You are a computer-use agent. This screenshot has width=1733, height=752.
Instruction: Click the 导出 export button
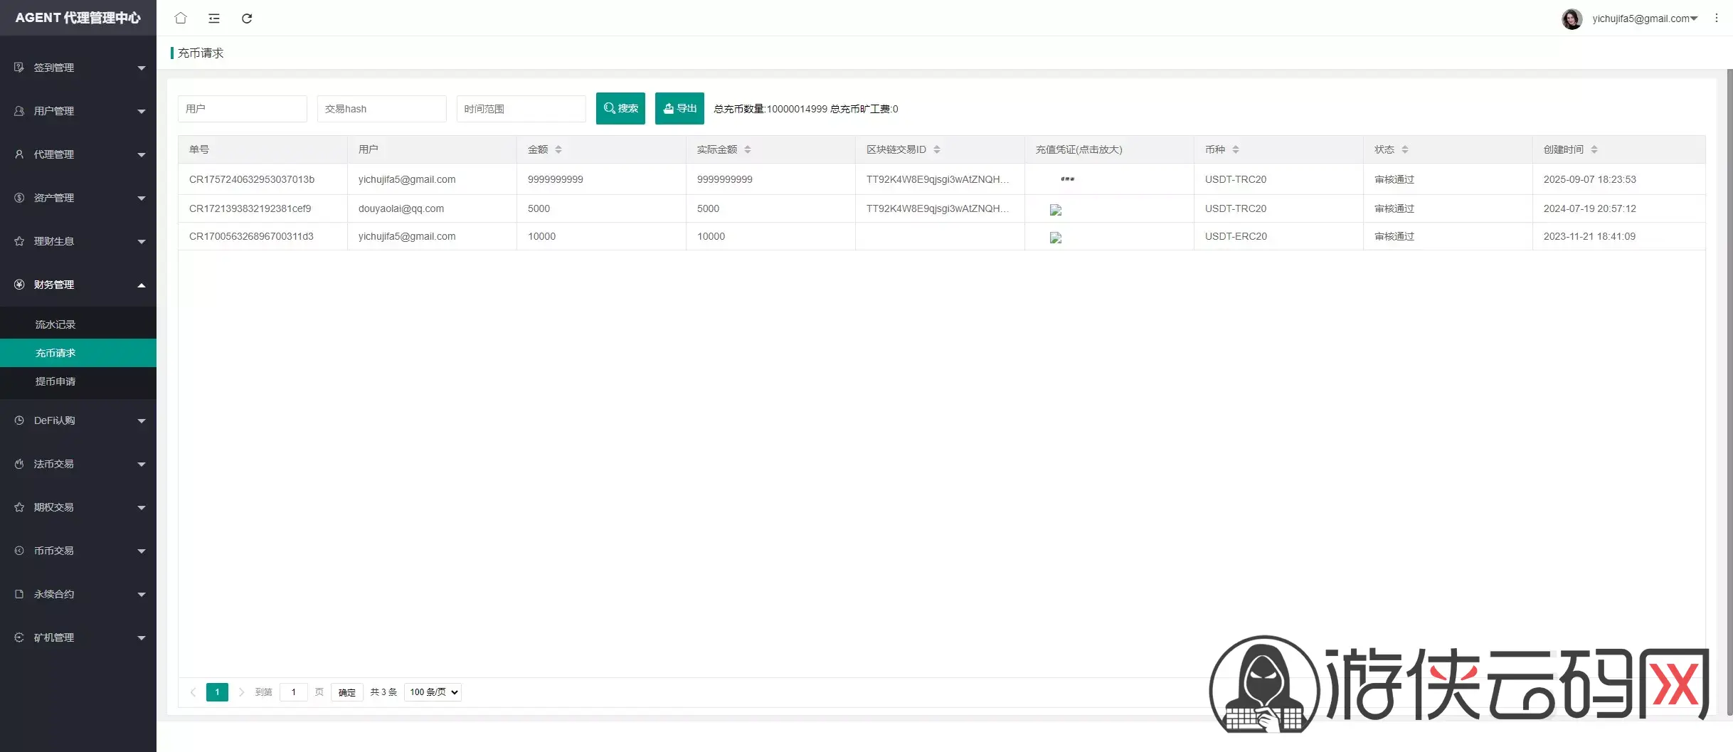(679, 109)
